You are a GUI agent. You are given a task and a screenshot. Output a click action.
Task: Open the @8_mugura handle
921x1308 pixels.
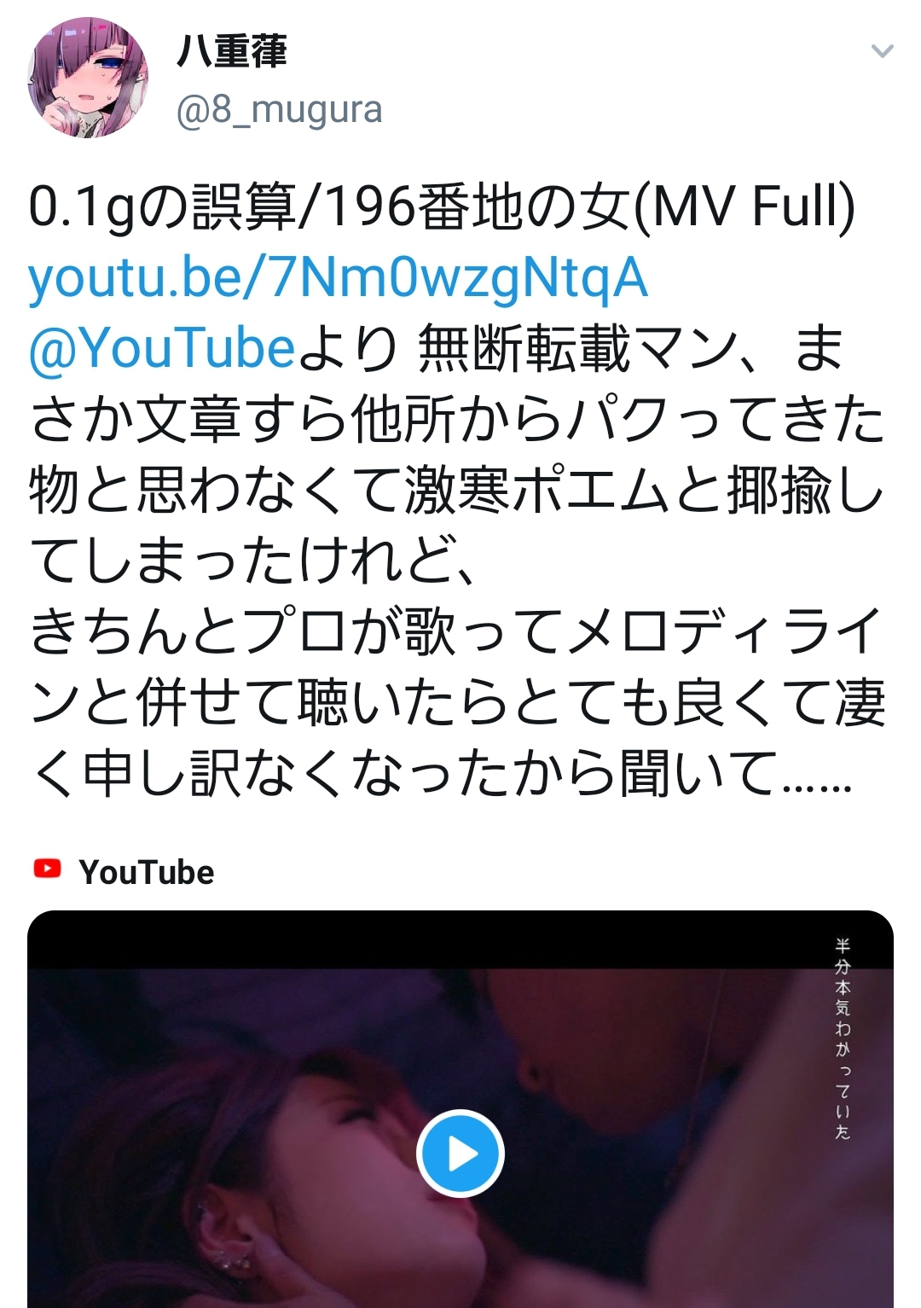pos(279,110)
